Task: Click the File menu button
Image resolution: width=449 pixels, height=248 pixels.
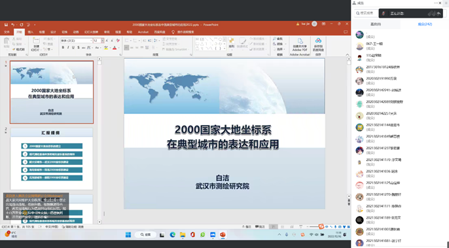Action: click(x=7, y=32)
